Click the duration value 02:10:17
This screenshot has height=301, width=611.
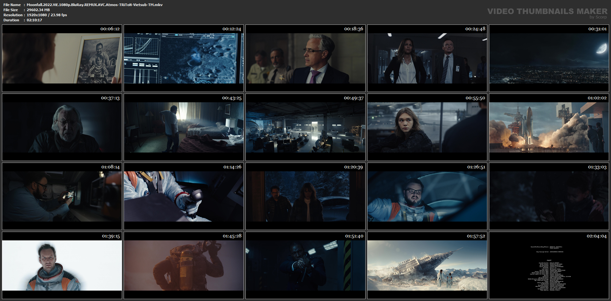tap(34, 20)
